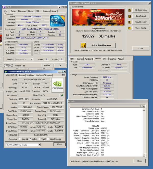The height and width of the screenshot is (169, 153).
Task: Open the Mainboard tab in top CPU-Z window
Action: coord(22,11)
